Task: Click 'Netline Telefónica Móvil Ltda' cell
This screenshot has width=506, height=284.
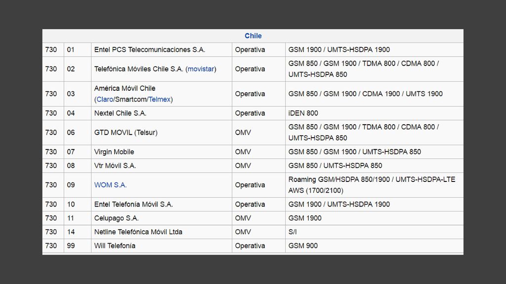Action: 162,232
